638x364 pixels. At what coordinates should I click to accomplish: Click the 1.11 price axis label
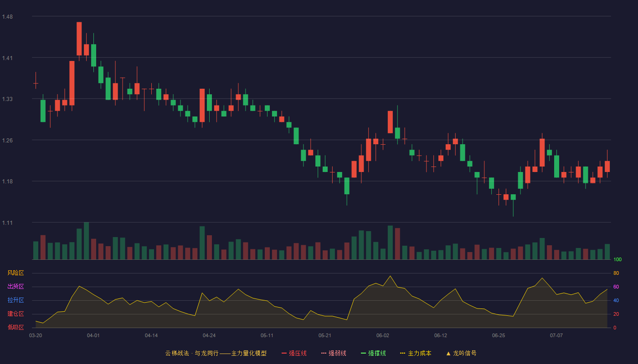[7, 222]
